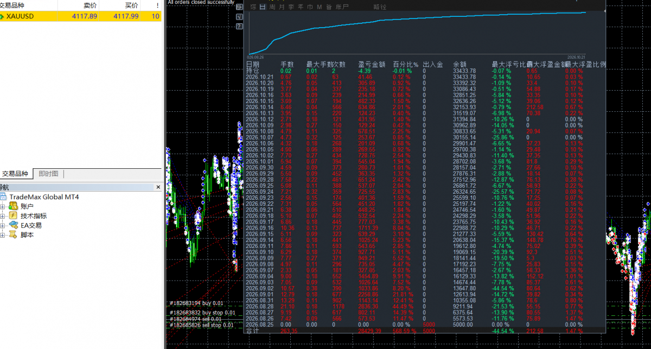Select the 月 monthly statistics tab
The width and height of the screenshot is (651, 349).
282,7
